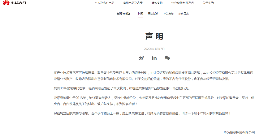Open 合作伙伴与开发者 menu

click(183, 3)
